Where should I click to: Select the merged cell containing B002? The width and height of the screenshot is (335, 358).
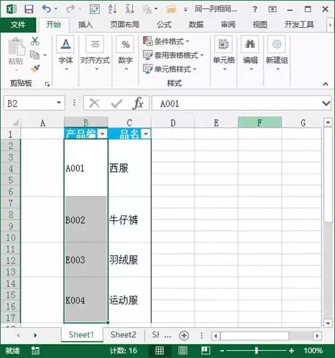coord(86,220)
